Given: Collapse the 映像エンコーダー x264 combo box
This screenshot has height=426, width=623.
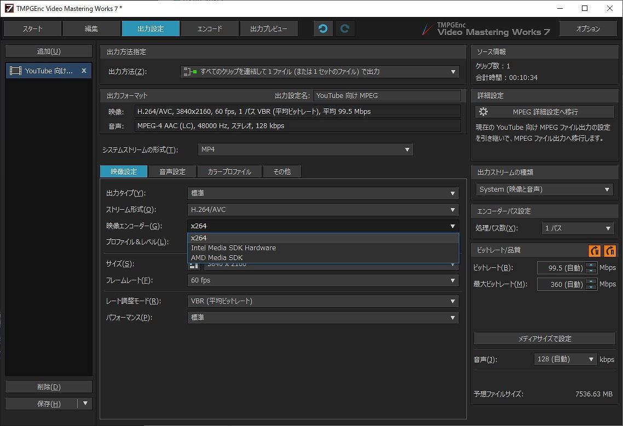Looking at the screenshot, I should [323, 226].
